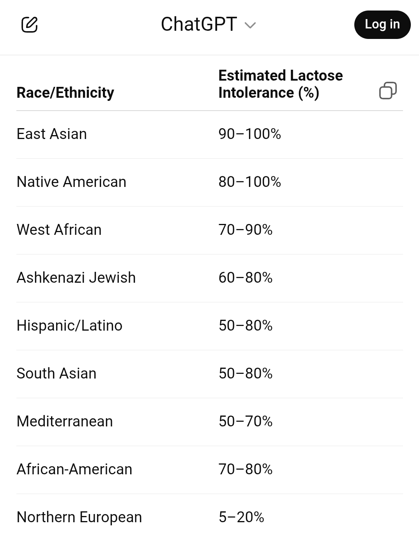Click the Estimated Lactose Intolerance column header

[x=280, y=84]
